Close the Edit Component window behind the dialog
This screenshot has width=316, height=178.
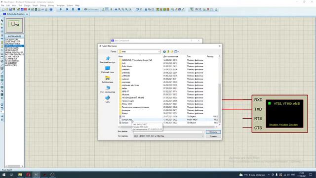pyautogui.click(x=198, y=41)
